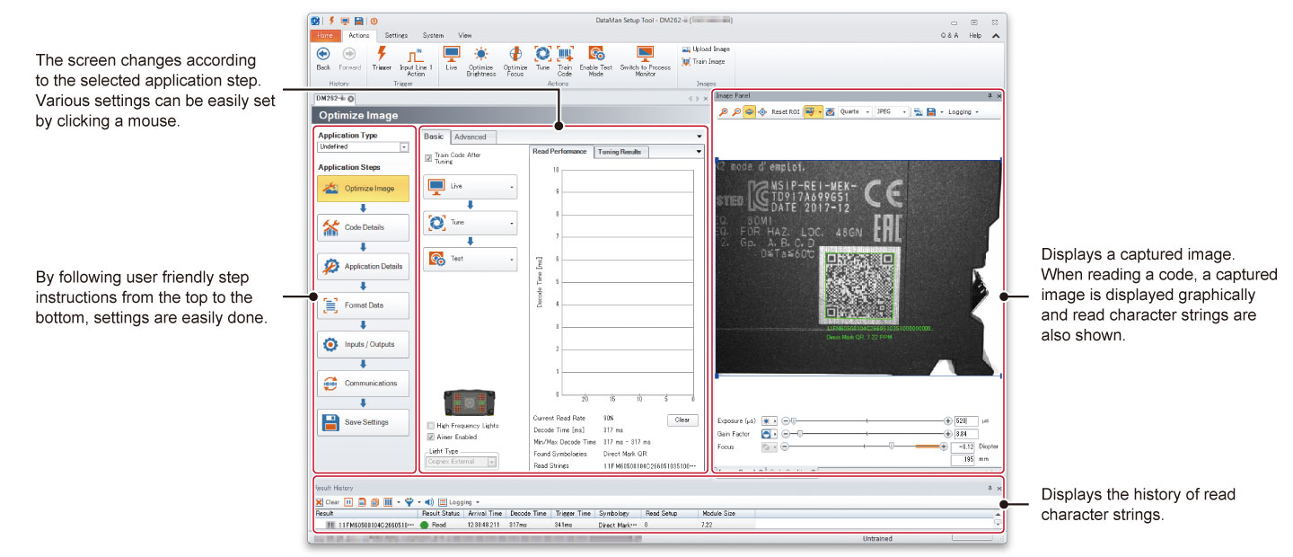Switch to Process Monitor
Screen dimensions: 1293x557
click(645, 56)
